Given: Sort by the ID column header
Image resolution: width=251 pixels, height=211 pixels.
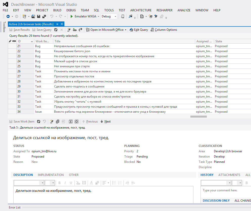Looking at the screenshot, I should click(x=26, y=41).
